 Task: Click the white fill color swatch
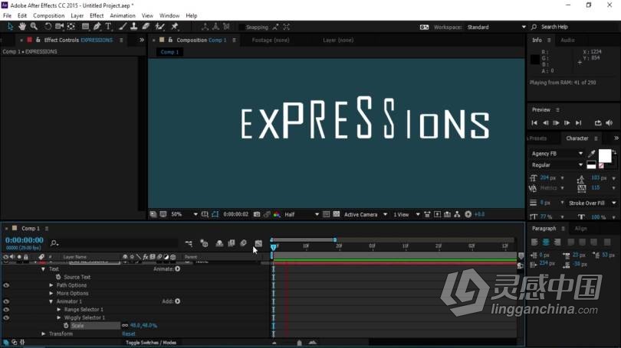(604, 155)
